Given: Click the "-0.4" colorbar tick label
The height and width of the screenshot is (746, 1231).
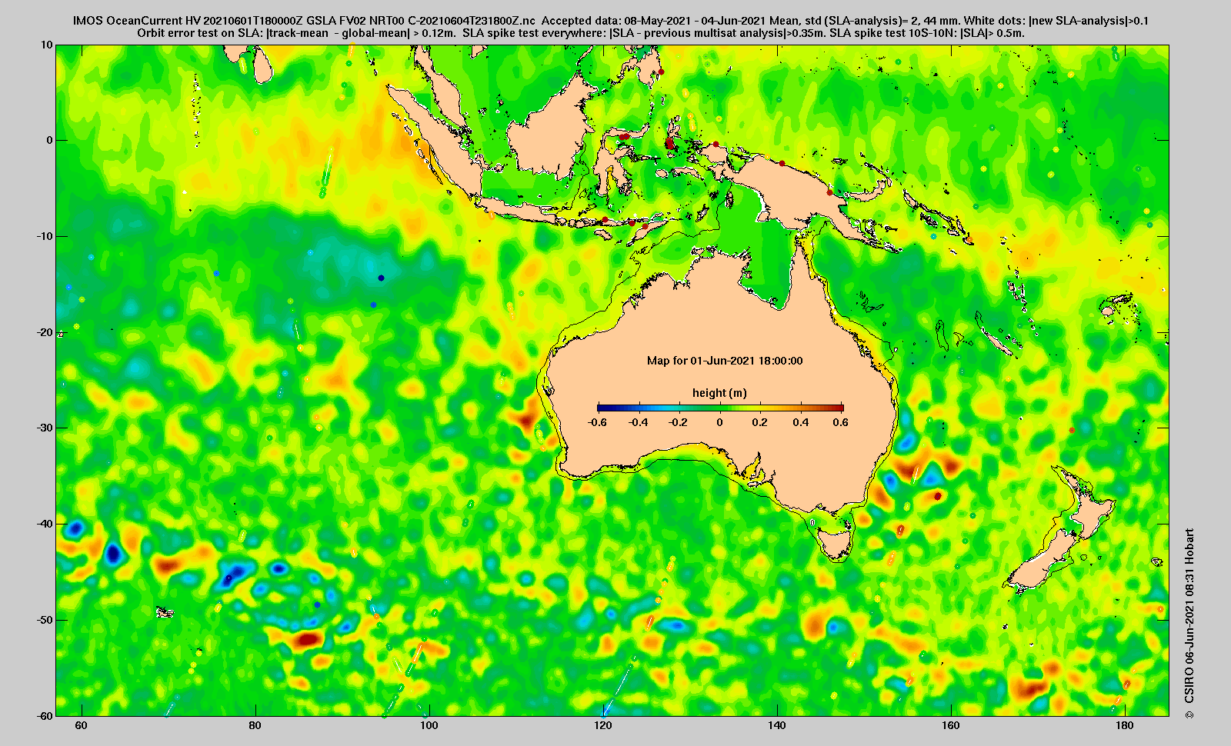Looking at the screenshot, I should pyautogui.click(x=638, y=422).
